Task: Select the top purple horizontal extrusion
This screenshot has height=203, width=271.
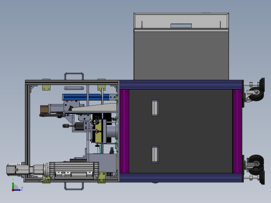Action: pos(181,85)
